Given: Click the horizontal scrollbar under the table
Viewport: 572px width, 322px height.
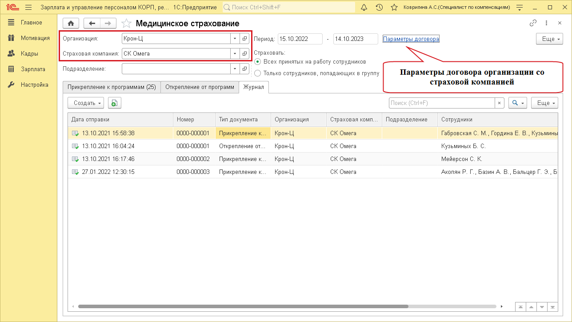Looking at the screenshot, I should [x=243, y=306].
